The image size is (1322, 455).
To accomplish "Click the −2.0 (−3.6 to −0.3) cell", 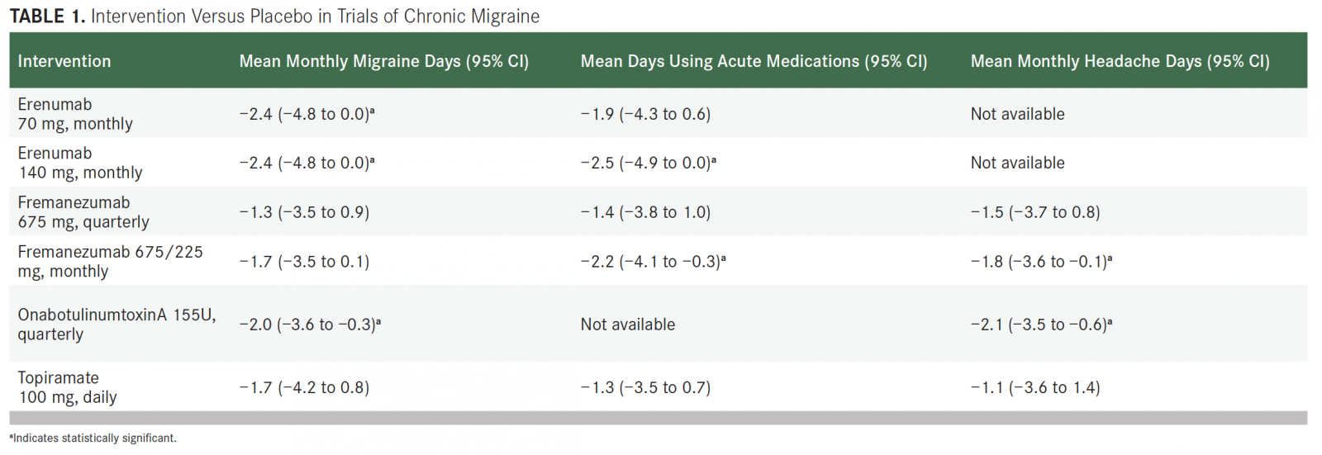I will coord(310,325).
